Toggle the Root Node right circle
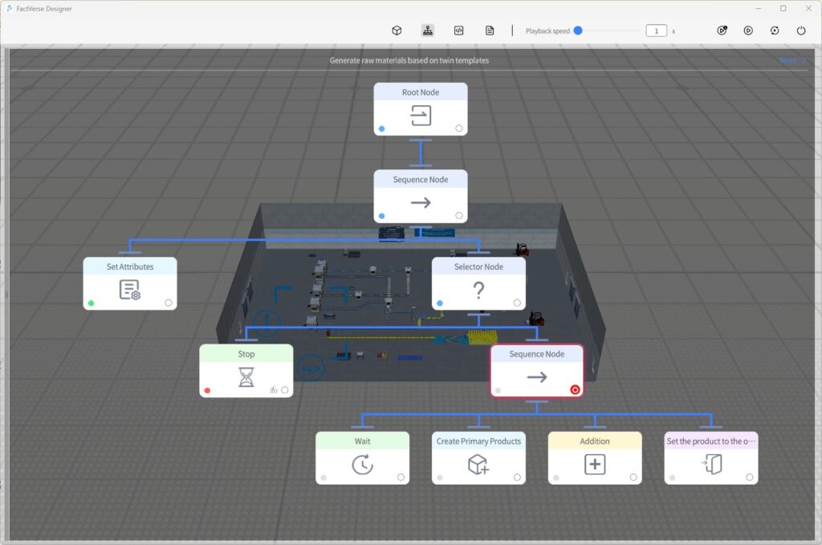The width and height of the screenshot is (822, 545). (x=459, y=128)
